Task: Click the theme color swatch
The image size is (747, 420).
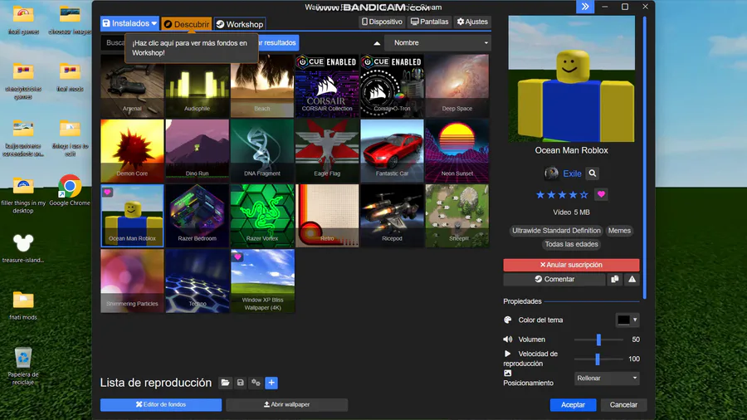Action: pos(623,320)
